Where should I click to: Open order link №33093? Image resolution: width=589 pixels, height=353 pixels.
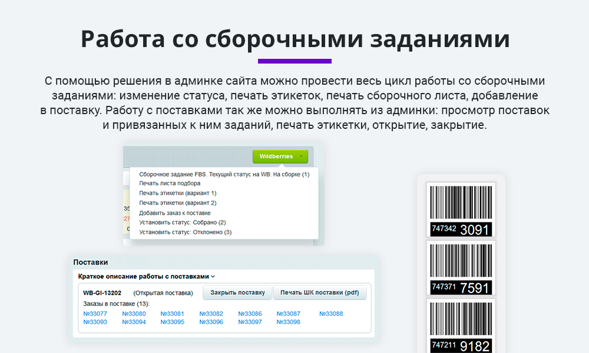95,322
